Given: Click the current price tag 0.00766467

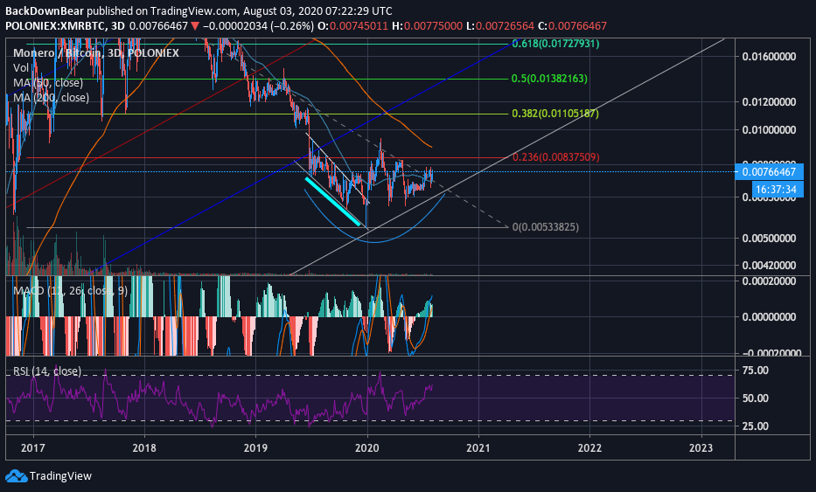Looking at the screenshot, I should 769,171.
